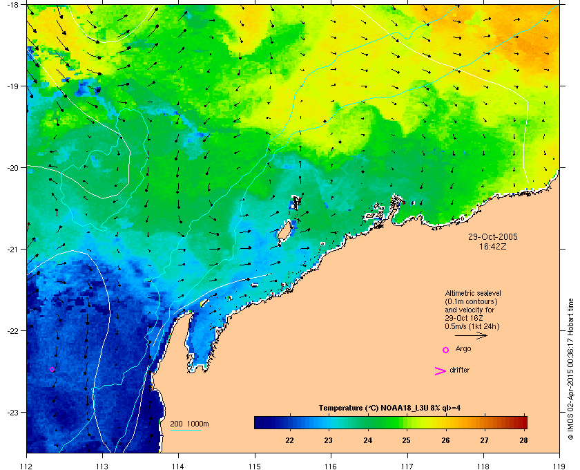Click the text '0.5m/s (1kt 24h)'
This screenshot has height=470, width=580.
pos(472,327)
